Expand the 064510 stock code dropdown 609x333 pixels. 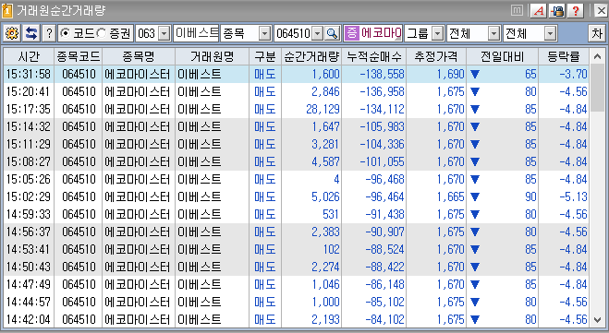point(318,34)
